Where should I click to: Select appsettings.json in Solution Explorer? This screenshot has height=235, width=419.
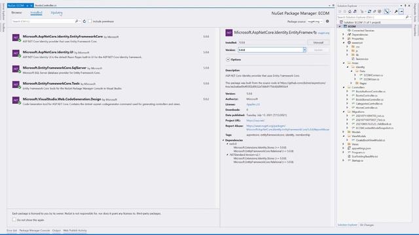click(361, 148)
